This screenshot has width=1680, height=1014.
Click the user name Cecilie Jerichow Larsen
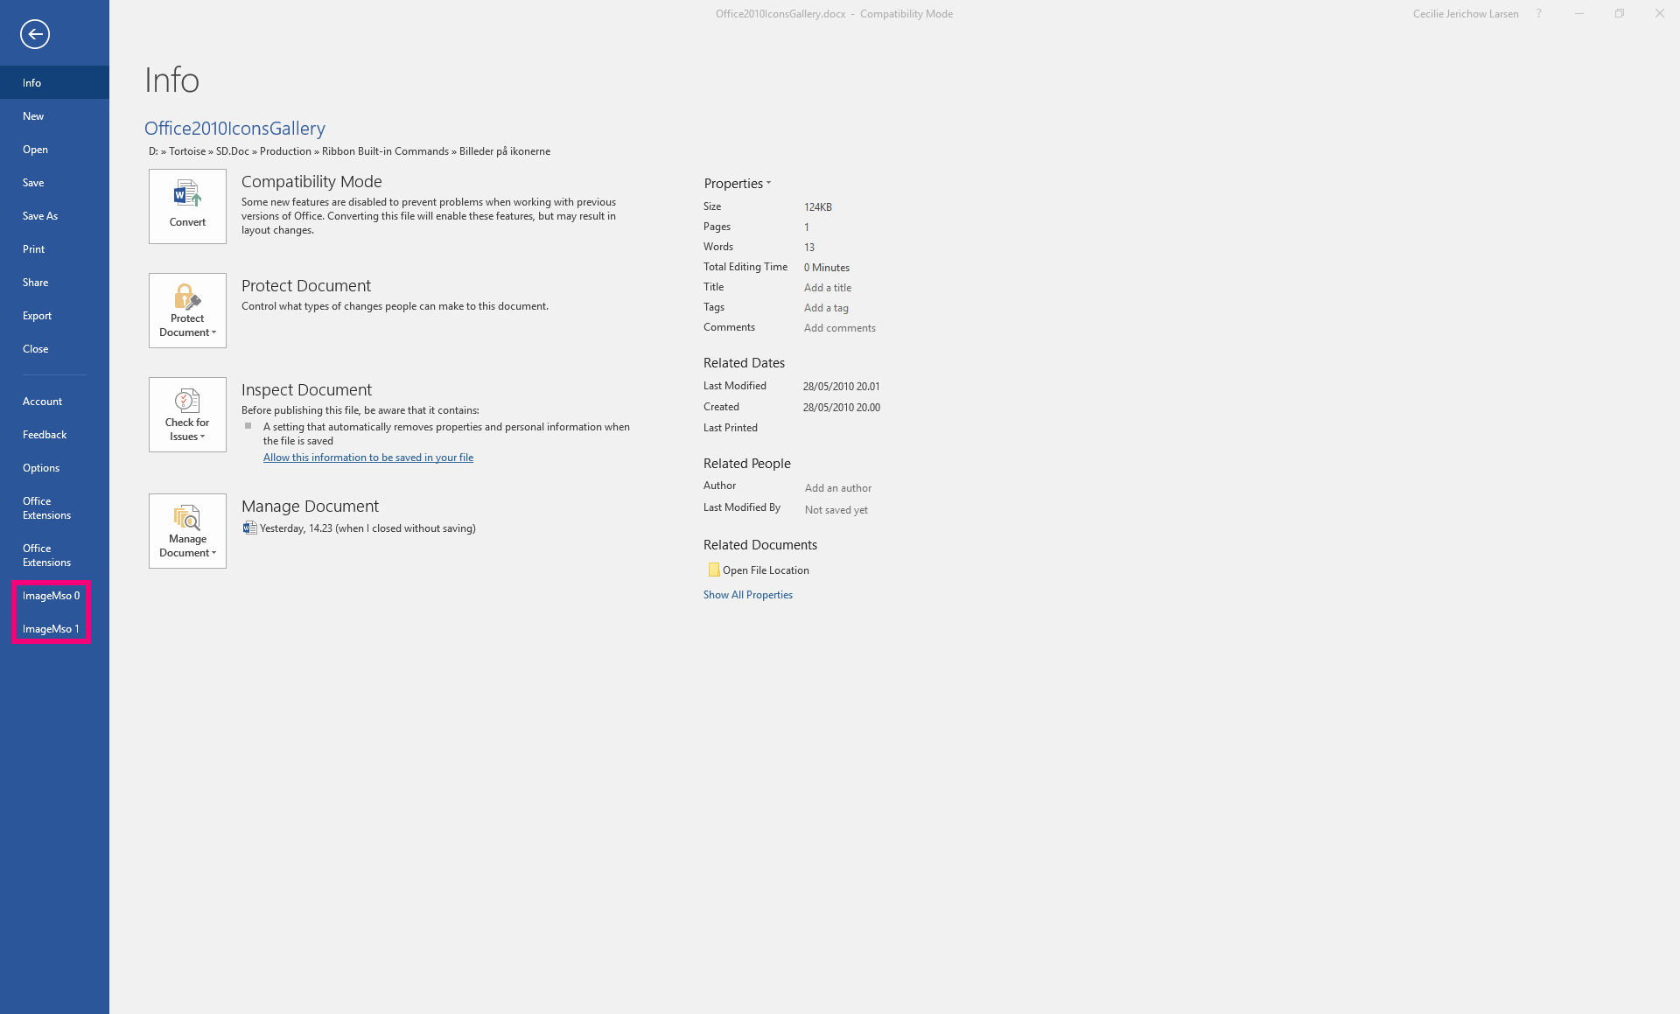(x=1466, y=14)
